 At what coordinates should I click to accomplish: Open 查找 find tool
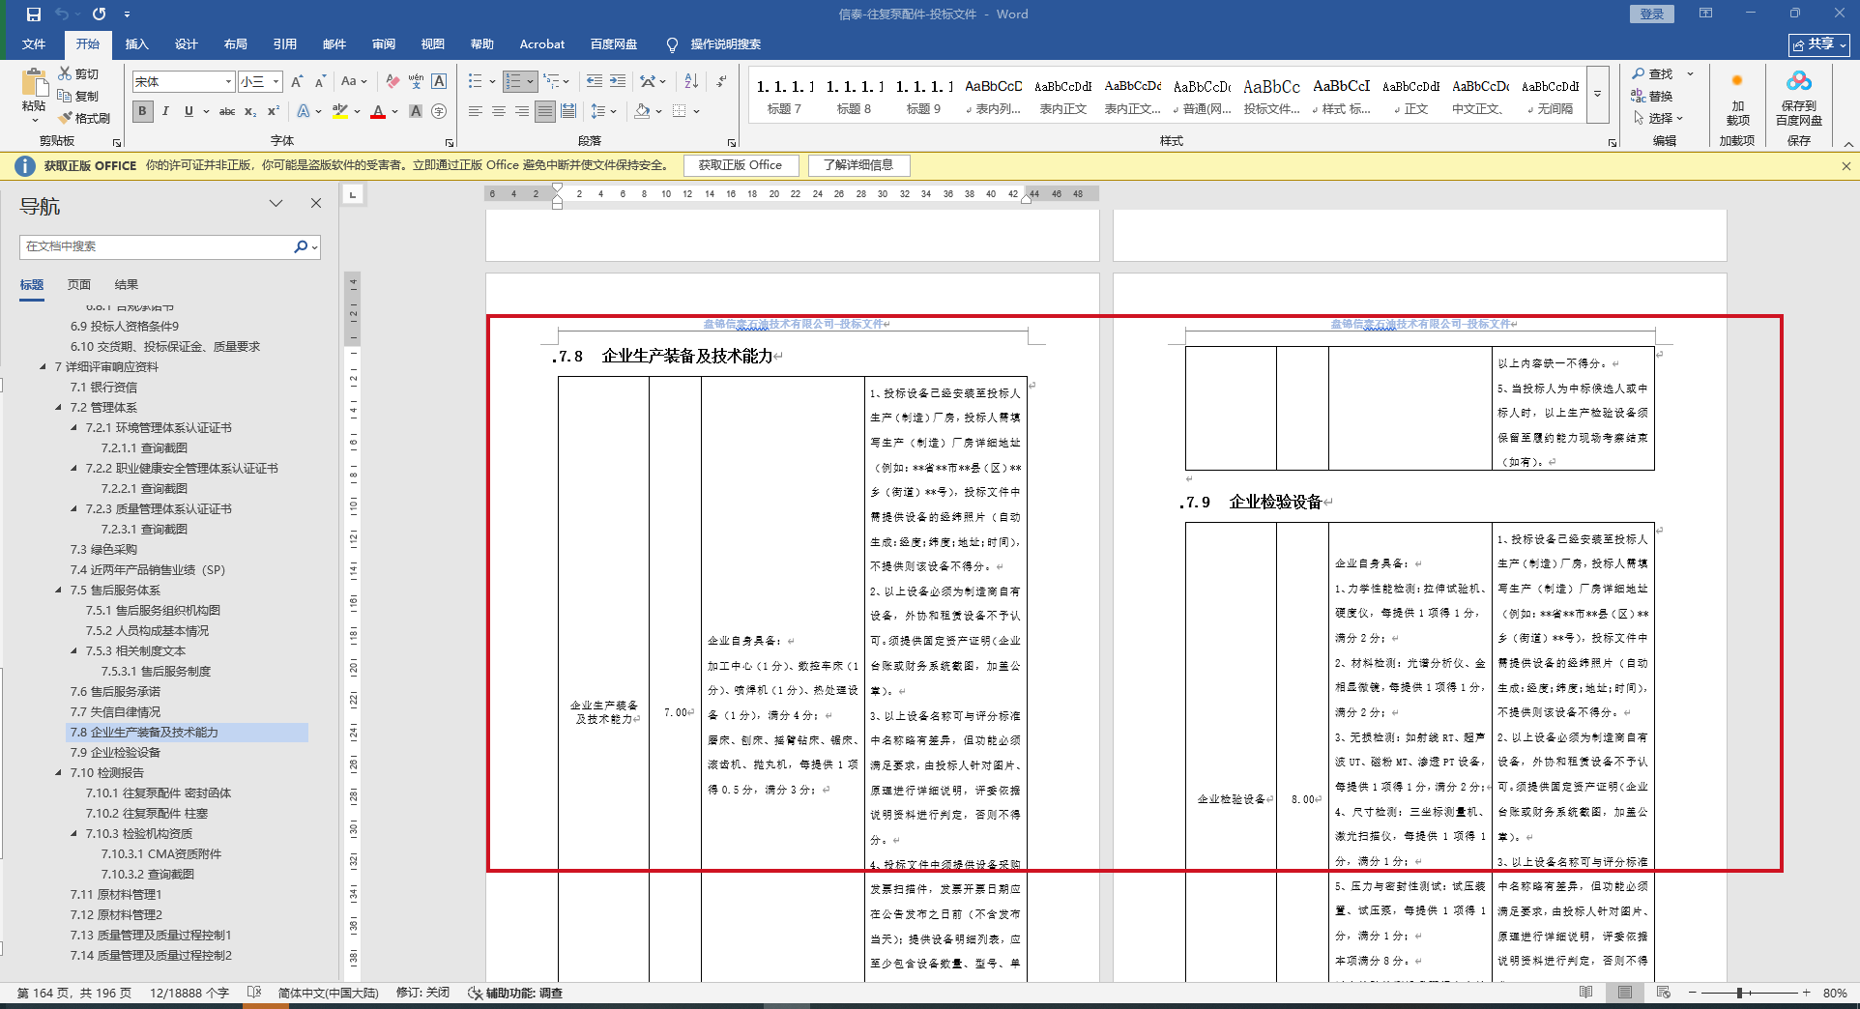[x=1653, y=74]
